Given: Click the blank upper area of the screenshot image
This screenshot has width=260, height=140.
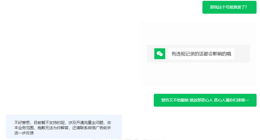Looking at the screenshot, I should [x=198, y=33].
